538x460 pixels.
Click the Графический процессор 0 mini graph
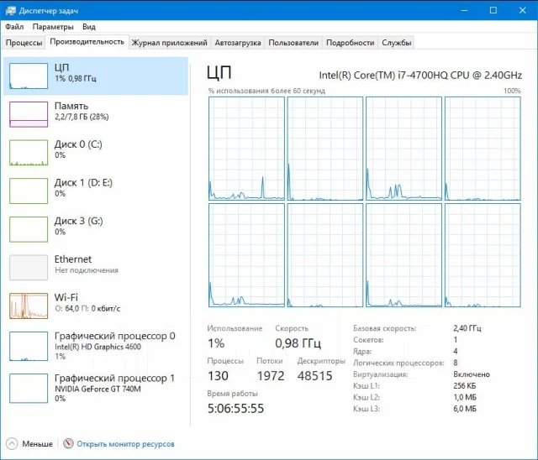tap(29, 346)
